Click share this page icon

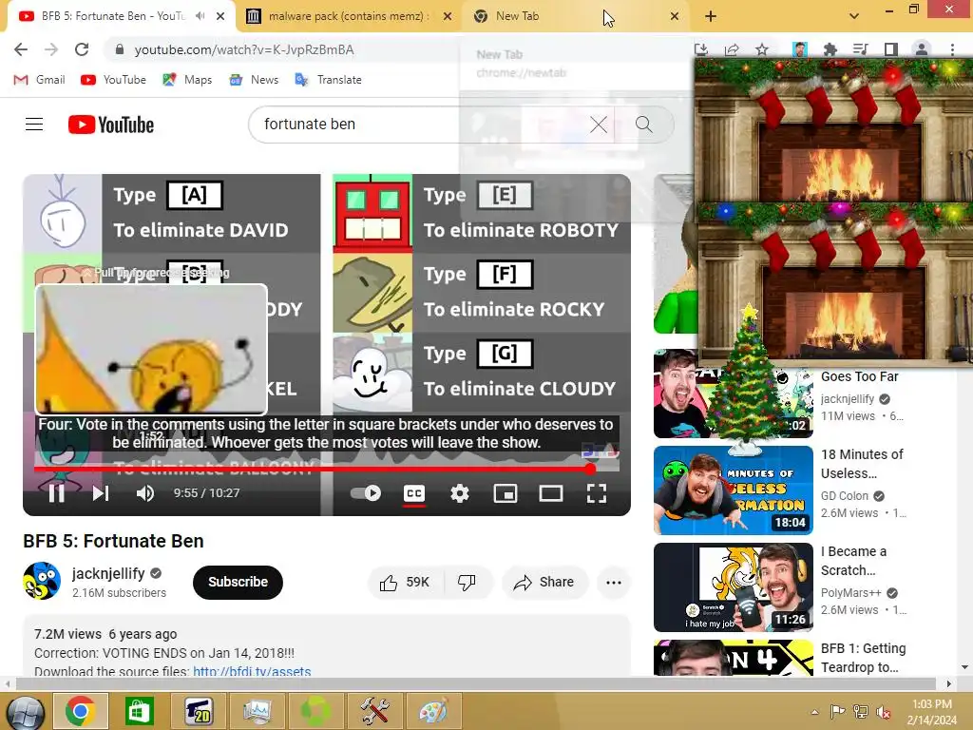tap(732, 49)
